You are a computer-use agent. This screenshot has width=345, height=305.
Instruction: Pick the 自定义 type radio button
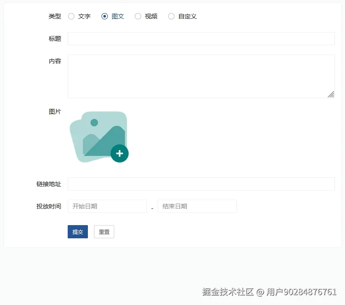tap(171, 16)
